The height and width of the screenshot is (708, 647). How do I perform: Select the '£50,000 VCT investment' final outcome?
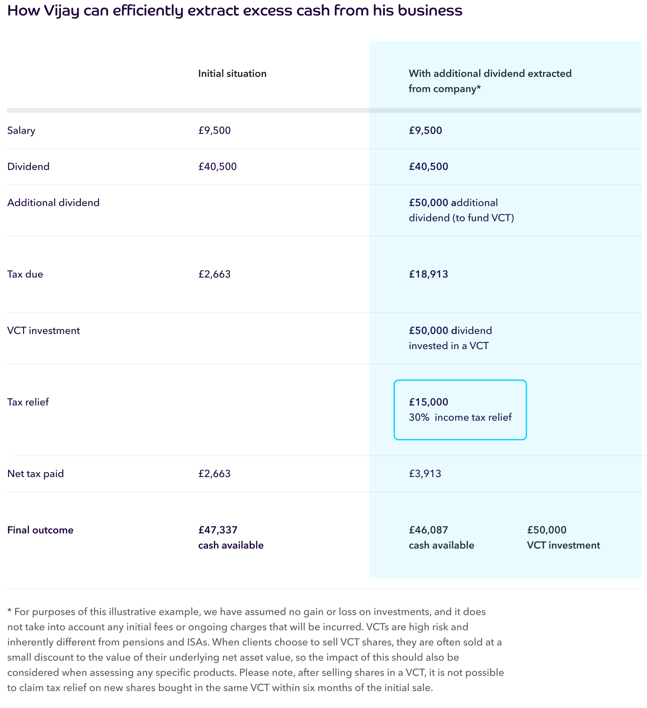pyautogui.click(x=563, y=538)
